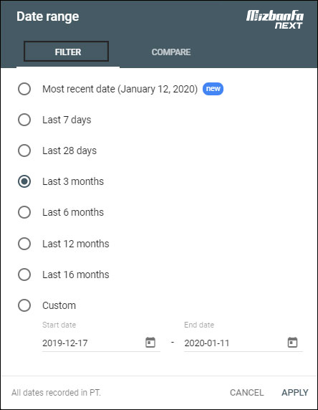Enable the Custom date range radio
This screenshot has height=410, width=318.
tap(24, 305)
